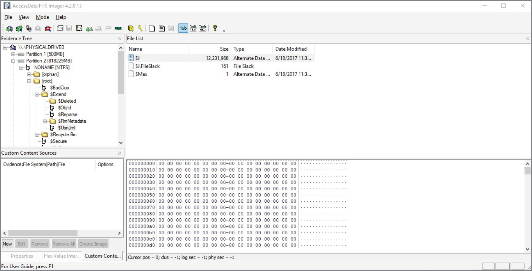This screenshot has height=271, width=532.
Task: Expand the $Recycle.Bin folder node
Action: click(37, 135)
